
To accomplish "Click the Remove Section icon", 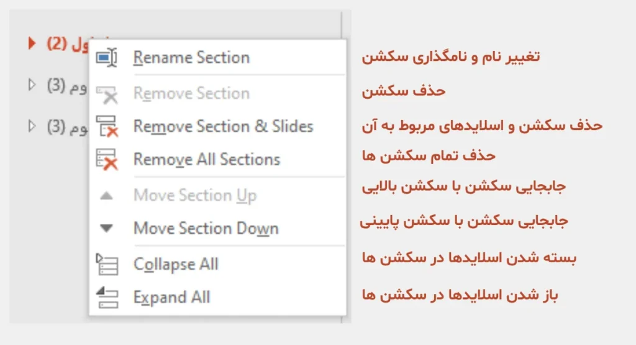I will tap(107, 94).
